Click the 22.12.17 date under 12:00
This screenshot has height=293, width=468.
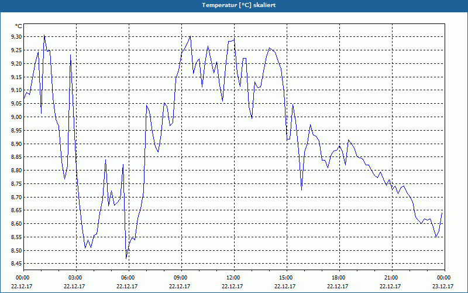click(x=232, y=286)
